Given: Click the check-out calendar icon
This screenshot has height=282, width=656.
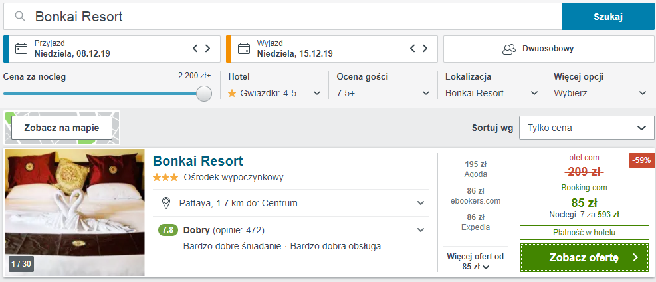Looking at the screenshot, I should point(243,49).
